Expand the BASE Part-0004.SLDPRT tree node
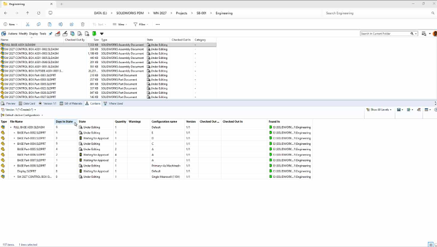This screenshot has width=437, height=247. coord(14,144)
